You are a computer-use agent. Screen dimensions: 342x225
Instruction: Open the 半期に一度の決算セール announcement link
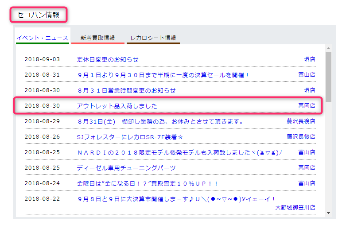tap(163, 75)
